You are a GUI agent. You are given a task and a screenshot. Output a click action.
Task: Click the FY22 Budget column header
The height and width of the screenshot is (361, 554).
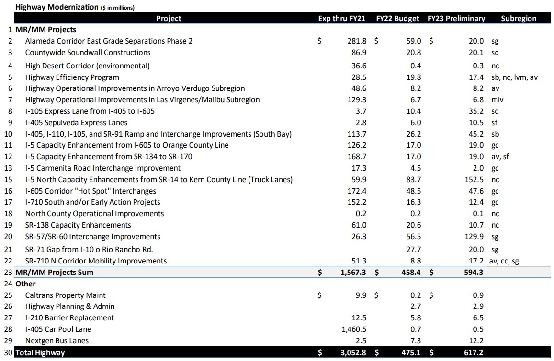(x=398, y=18)
